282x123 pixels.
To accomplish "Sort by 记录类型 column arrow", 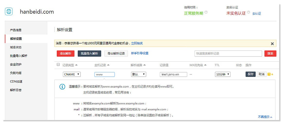I will pyautogui.click(x=76, y=65).
